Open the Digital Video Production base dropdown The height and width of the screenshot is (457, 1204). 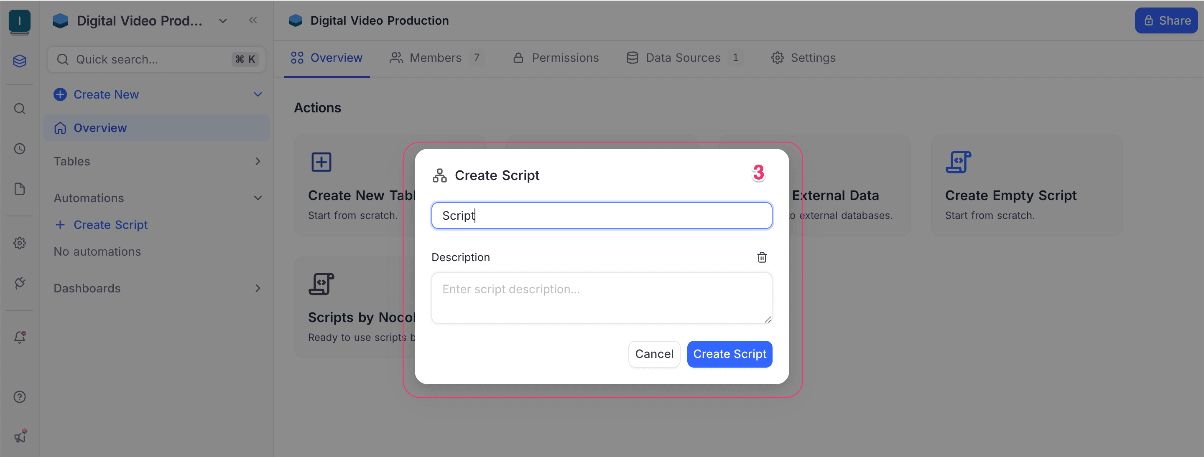[222, 20]
